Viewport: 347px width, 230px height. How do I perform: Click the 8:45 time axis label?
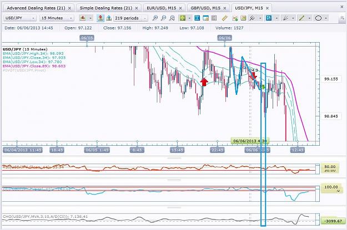click(x=137, y=150)
